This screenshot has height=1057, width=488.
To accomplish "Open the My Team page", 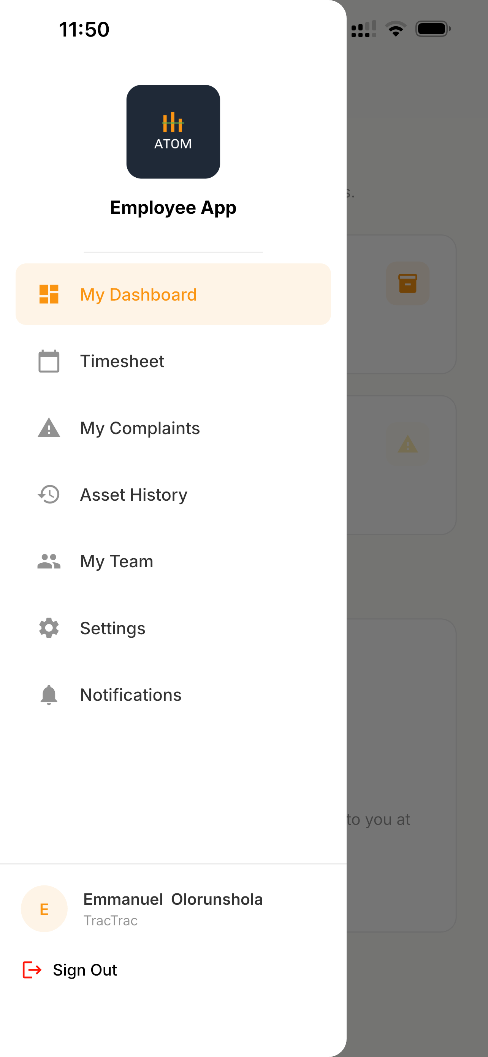I will [x=173, y=561].
